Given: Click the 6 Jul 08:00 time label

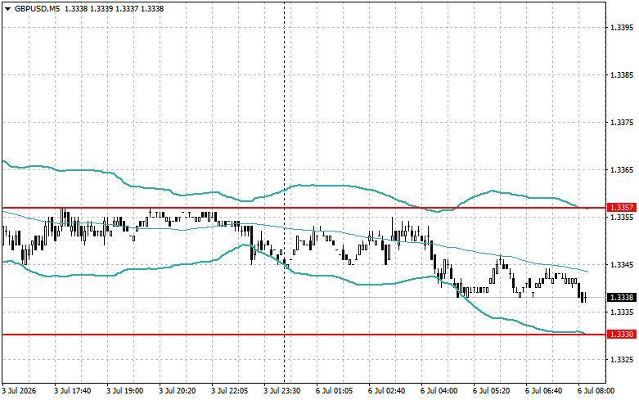Looking at the screenshot, I should point(596,391).
